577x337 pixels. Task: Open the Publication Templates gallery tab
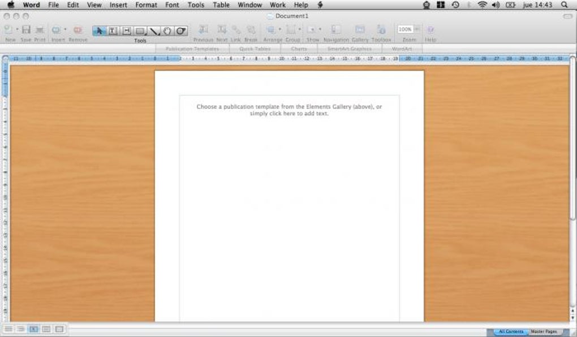point(192,49)
